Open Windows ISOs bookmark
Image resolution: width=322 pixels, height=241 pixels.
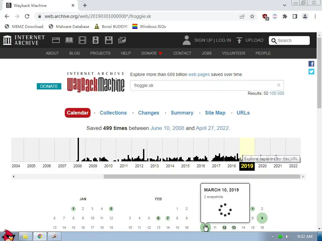(149, 26)
